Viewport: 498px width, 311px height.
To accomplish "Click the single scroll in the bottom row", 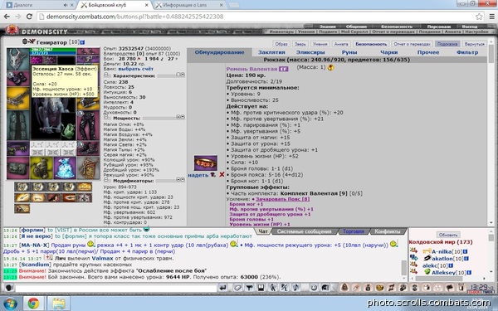I will 22,208.
